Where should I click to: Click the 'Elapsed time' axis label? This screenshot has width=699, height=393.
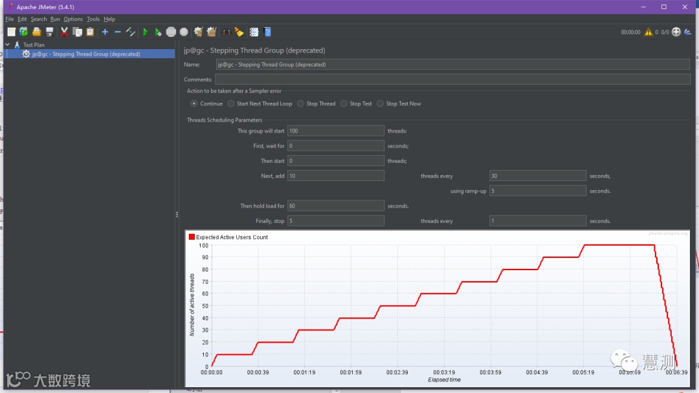tap(444, 379)
